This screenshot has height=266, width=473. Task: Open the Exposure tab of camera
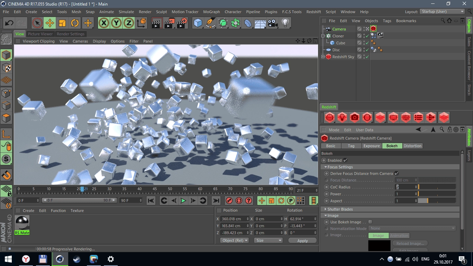pos(372,146)
